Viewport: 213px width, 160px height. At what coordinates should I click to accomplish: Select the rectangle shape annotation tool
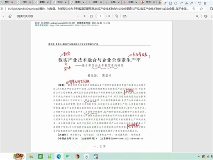click(170, 3)
